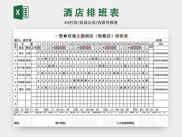This screenshot has height=137, width=182.
Task: Select date header cell 1
Action: (39, 44)
